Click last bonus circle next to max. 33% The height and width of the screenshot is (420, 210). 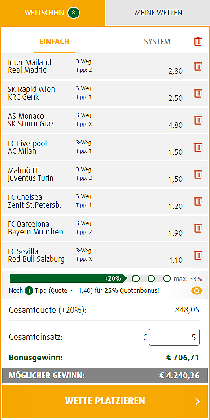click(x=167, y=278)
